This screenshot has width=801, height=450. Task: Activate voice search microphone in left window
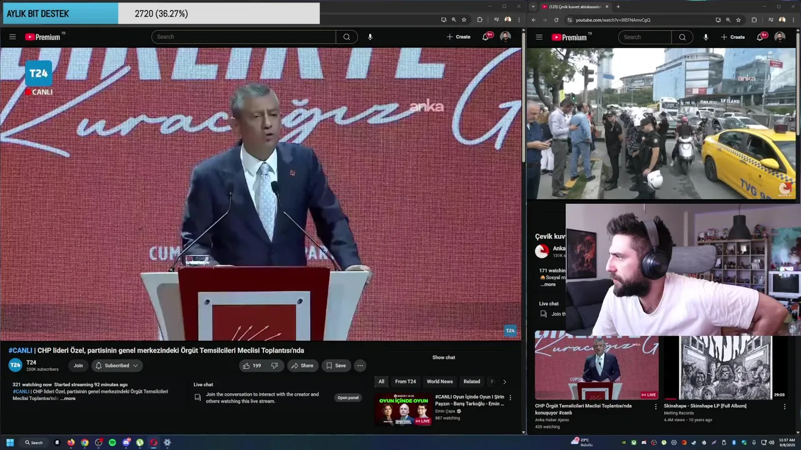coord(370,37)
